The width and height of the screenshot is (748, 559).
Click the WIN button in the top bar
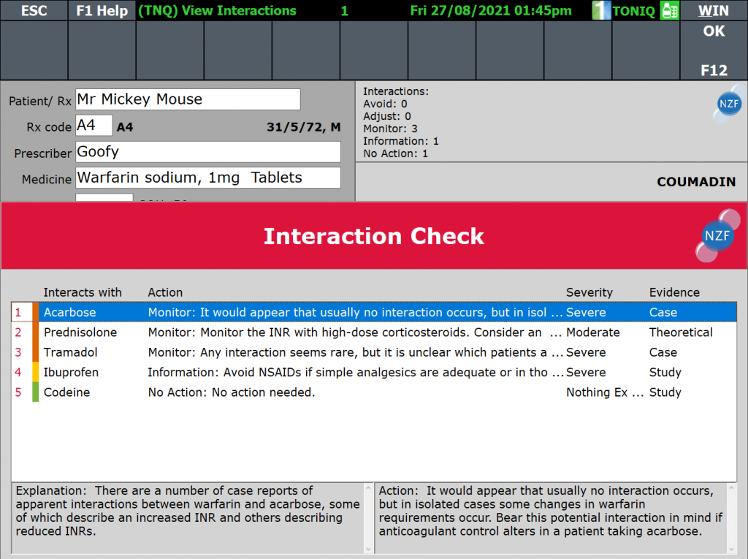point(713,11)
